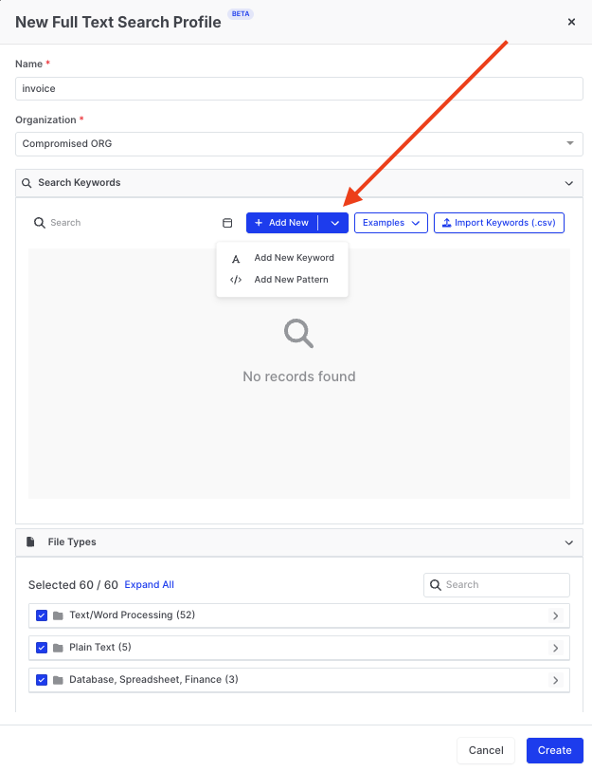Choose Add New Pattern from the menu

[290, 280]
